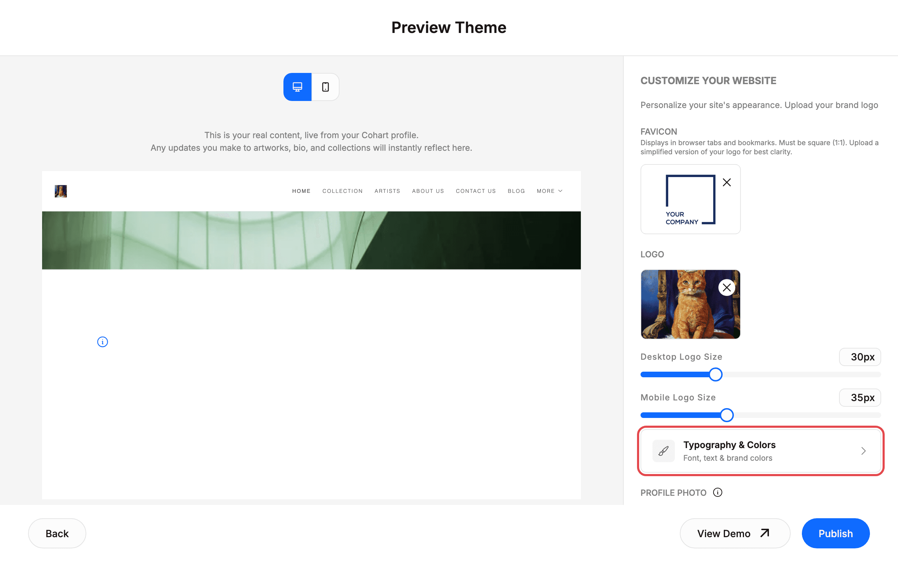Click the paintbrush Typography icon
The height and width of the screenshot is (561, 898).
pyautogui.click(x=663, y=451)
